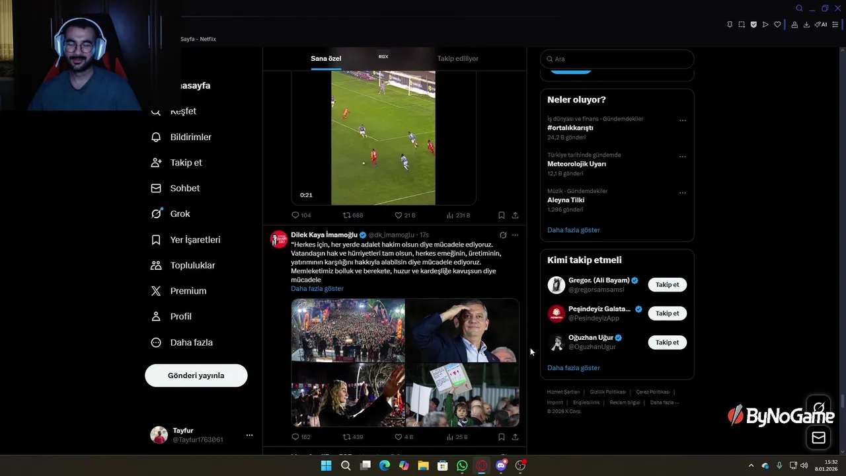Switch to Takip ediliyor tab

[x=458, y=58]
